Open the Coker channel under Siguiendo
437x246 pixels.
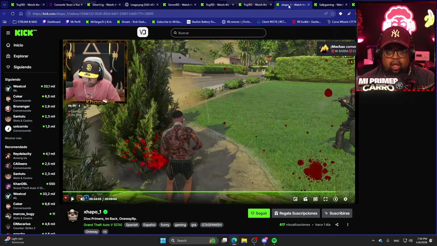tap(30, 98)
